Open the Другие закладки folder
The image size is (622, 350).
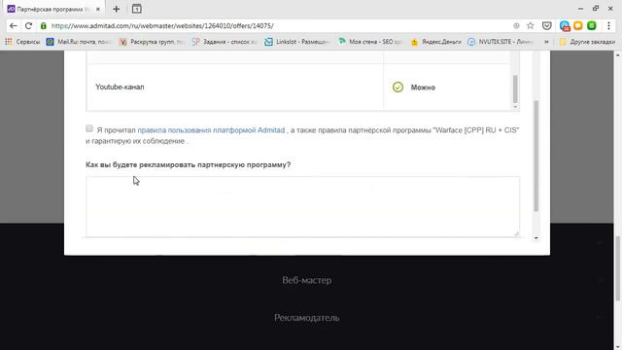[587, 42]
